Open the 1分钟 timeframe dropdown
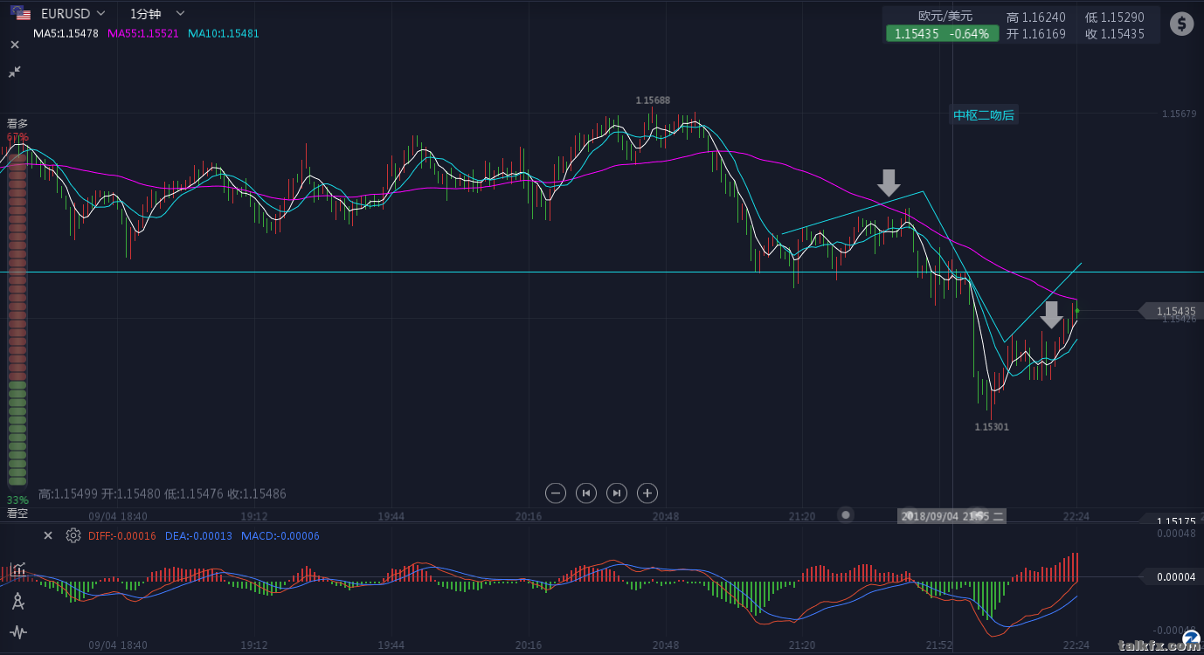The image size is (1204, 655). 158,14
